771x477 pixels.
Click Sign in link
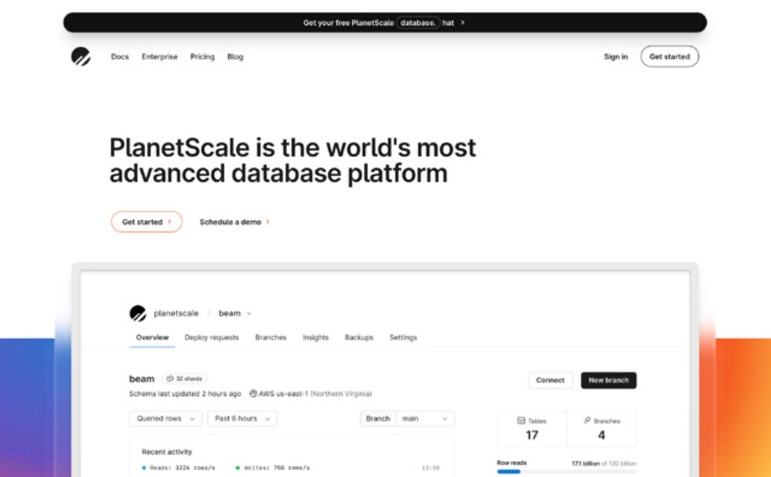tap(616, 57)
